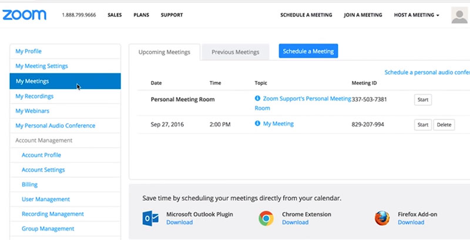Switch to the Previous Meetings tab
The width and height of the screenshot is (470, 240).
pos(235,52)
